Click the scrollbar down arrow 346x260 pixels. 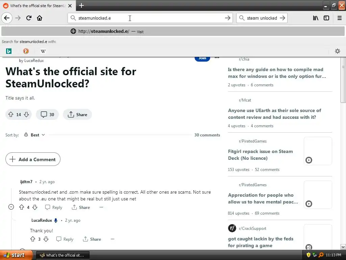coord(343,247)
